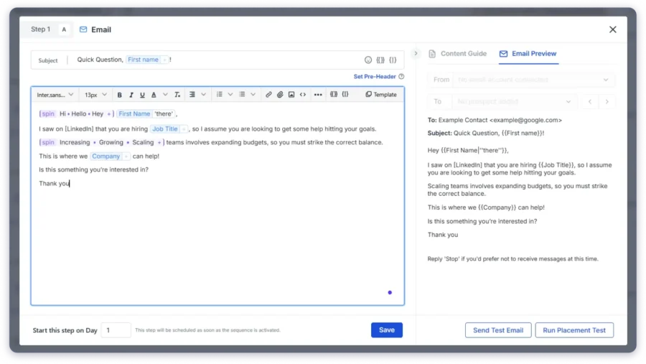This screenshot has width=646, height=364.
Task: Click the purple dot in the editor corner
Action: [390, 293]
